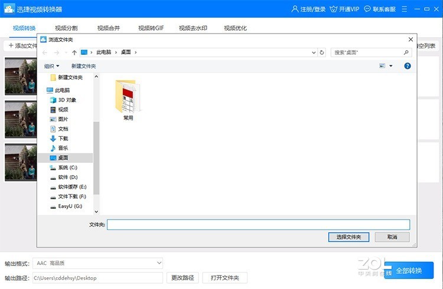The height and width of the screenshot is (289, 443).
Task: Go back in folder browser dialog
Action: (45, 52)
